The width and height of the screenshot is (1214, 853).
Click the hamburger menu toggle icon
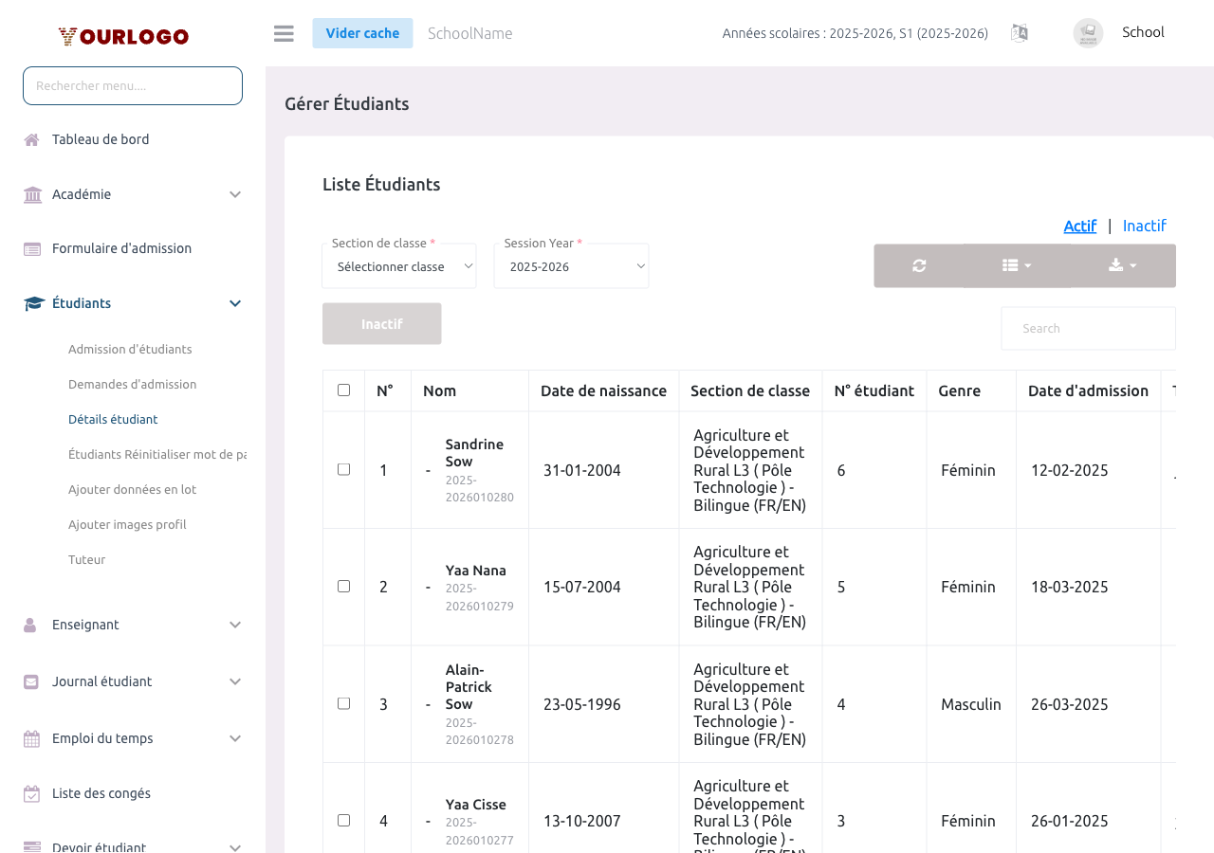pos(284,33)
